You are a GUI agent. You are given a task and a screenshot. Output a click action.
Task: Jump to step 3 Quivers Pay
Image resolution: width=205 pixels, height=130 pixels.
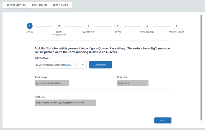[x=88, y=26]
